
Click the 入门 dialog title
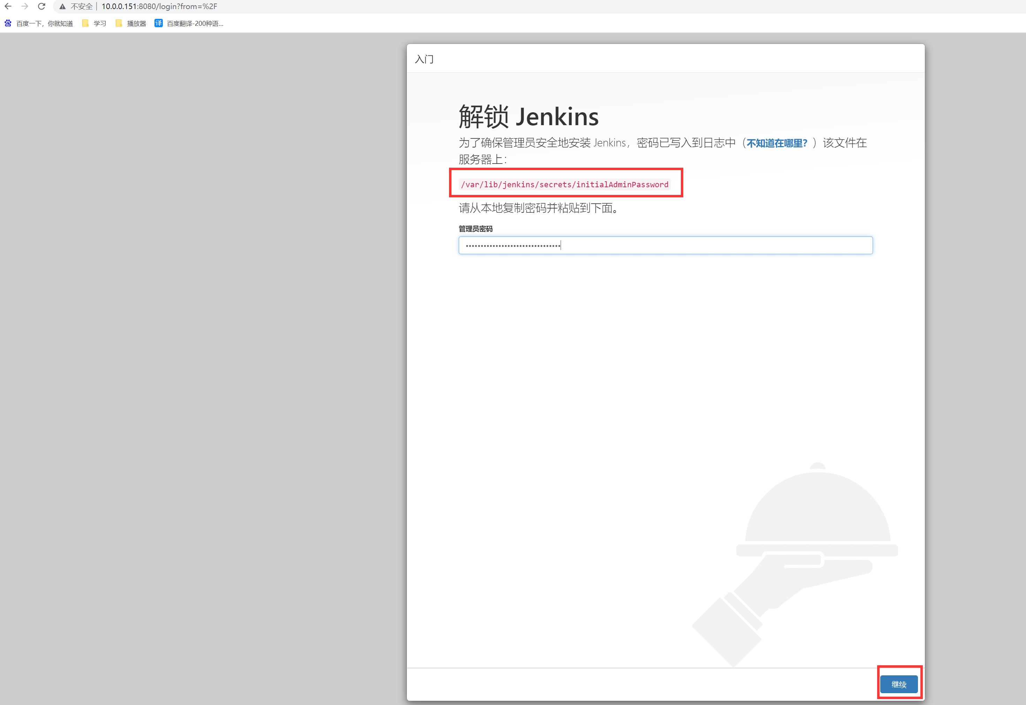point(424,59)
